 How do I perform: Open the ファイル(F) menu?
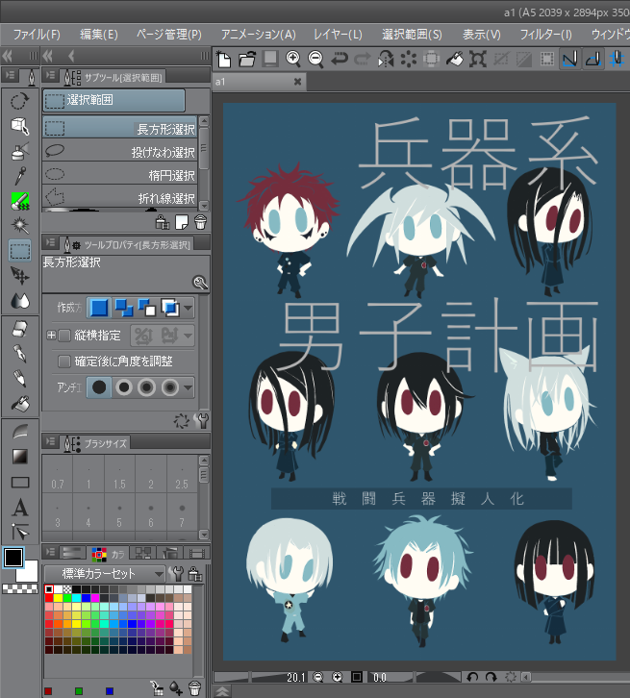[37, 35]
